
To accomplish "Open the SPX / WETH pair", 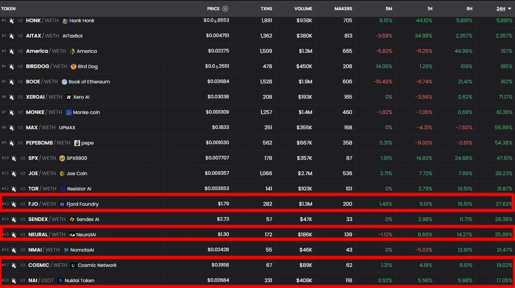I will coord(42,158).
